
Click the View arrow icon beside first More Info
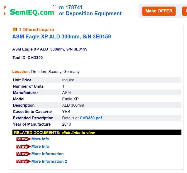(x=23, y=139)
